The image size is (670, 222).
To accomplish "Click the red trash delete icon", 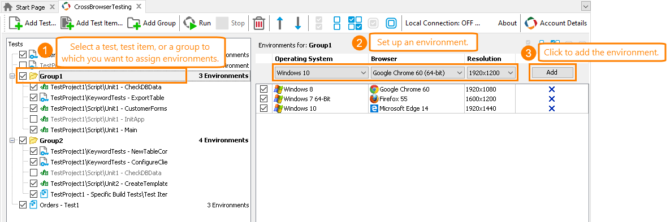I will point(258,23).
